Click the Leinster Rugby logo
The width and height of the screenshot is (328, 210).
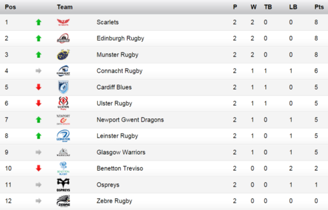coord(64,136)
